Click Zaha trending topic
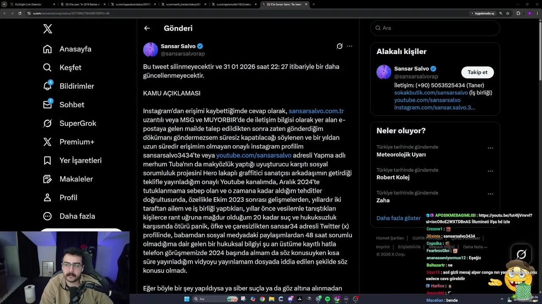This screenshot has height=304, width=542. tap(383, 200)
